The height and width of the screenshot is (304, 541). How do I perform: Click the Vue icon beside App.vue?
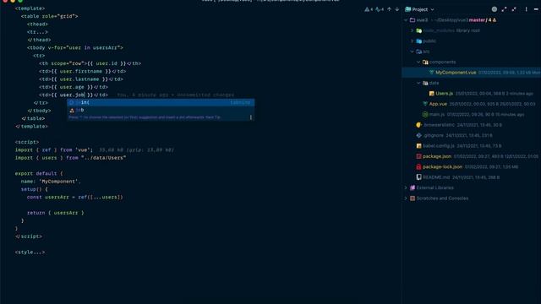coord(425,104)
